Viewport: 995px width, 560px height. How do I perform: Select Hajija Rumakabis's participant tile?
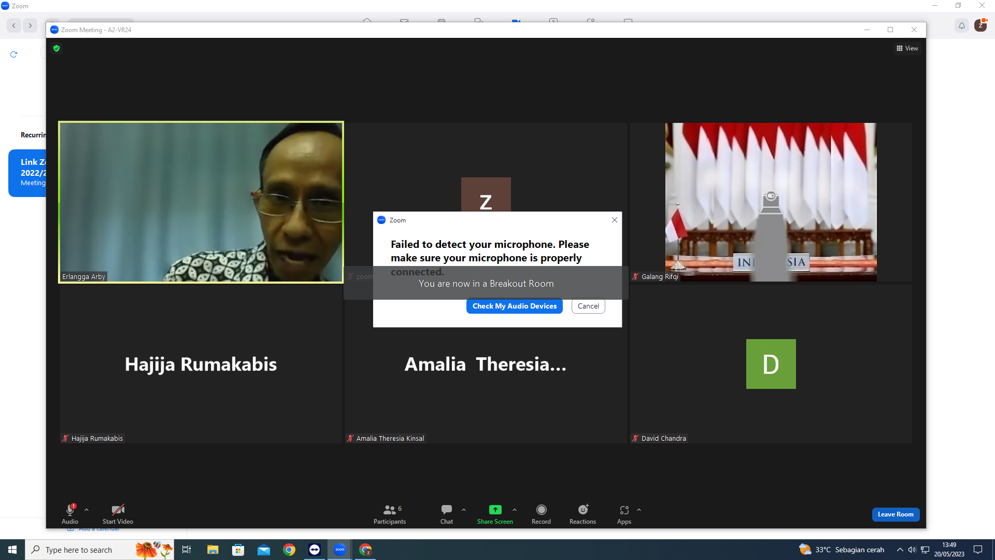pyautogui.click(x=201, y=364)
